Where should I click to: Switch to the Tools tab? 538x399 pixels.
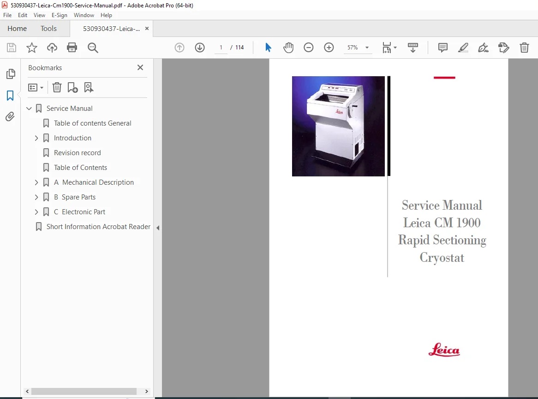pyautogui.click(x=49, y=29)
